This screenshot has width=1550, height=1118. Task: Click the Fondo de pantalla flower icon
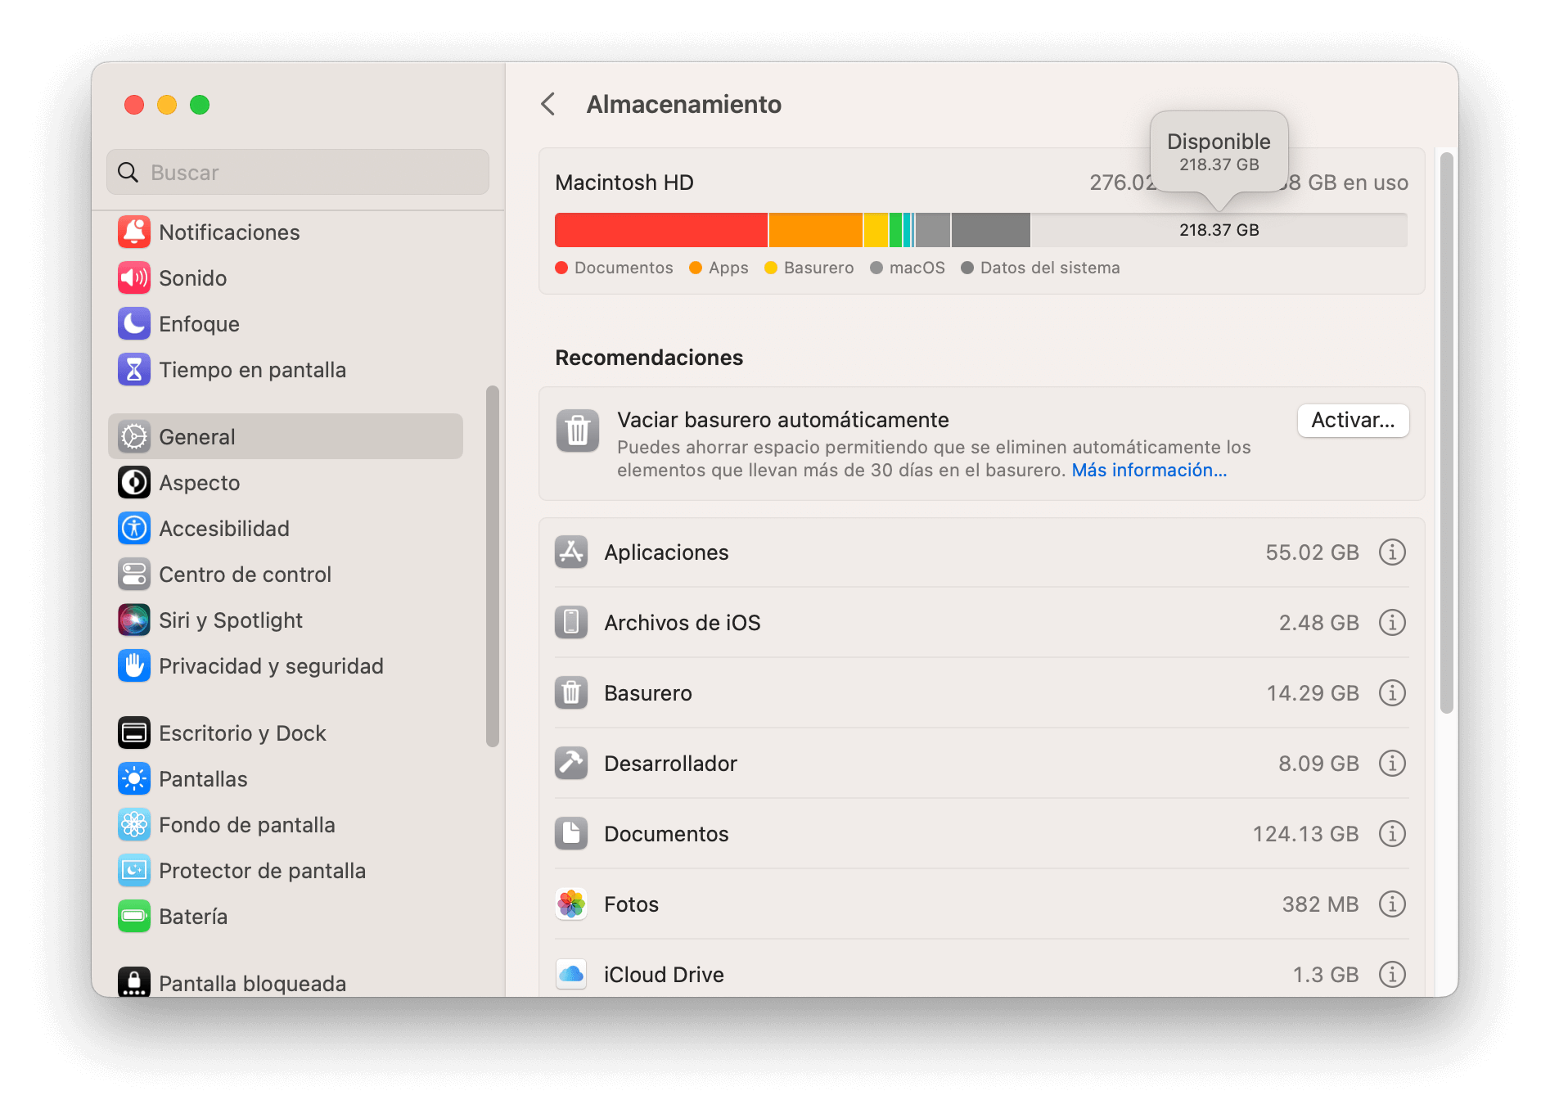coord(134,825)
